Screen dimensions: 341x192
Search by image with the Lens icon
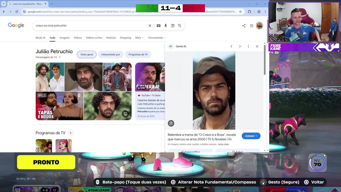point(173,26)
